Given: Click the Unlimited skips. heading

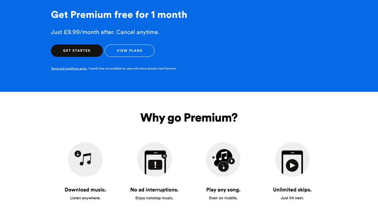Looking at the screenshot, I should 292,190.
